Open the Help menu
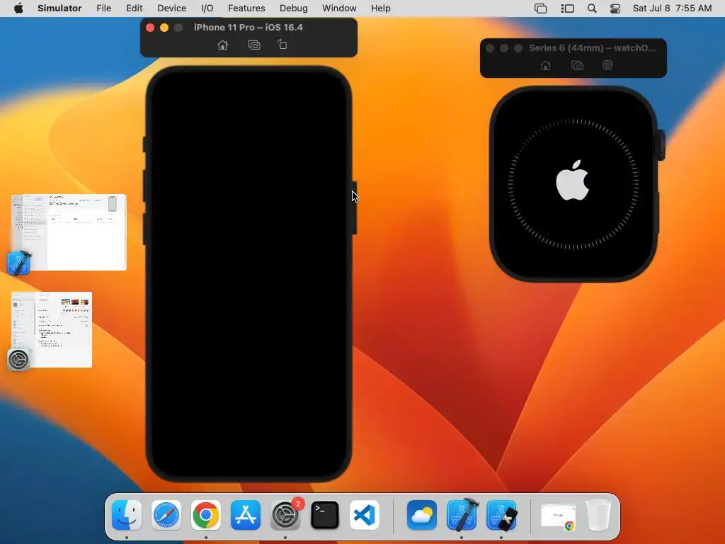725x544 pixels. 380,8
